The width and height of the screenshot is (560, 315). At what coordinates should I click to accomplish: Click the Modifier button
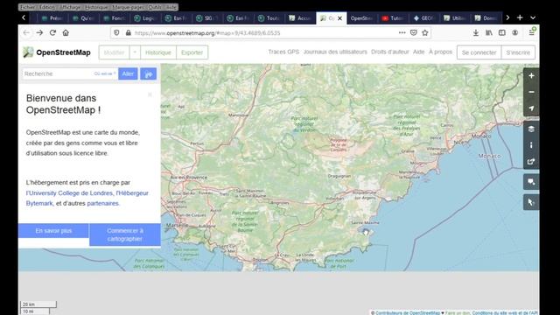point(114,52)
